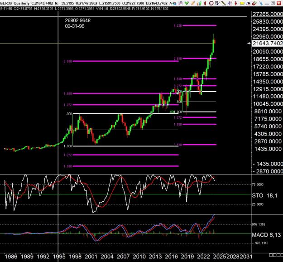Open the pink arcs drawing tool
The width and height of the screenshot is (283, 262).
coord(181,3)
